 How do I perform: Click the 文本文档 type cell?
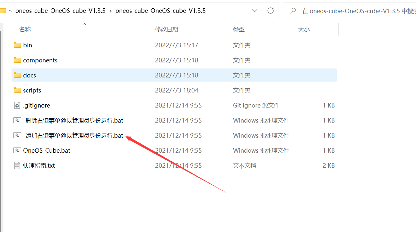tap(245, 165)
